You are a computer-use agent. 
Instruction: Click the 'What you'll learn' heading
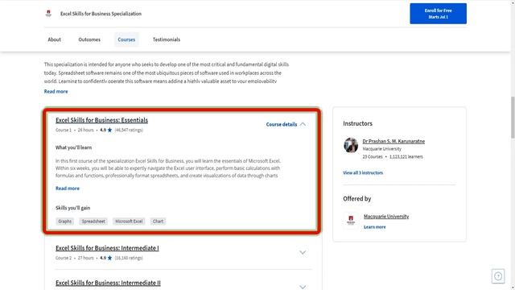73,147
